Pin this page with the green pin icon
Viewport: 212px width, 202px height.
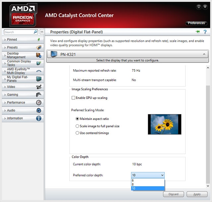(x=197, y=32)
